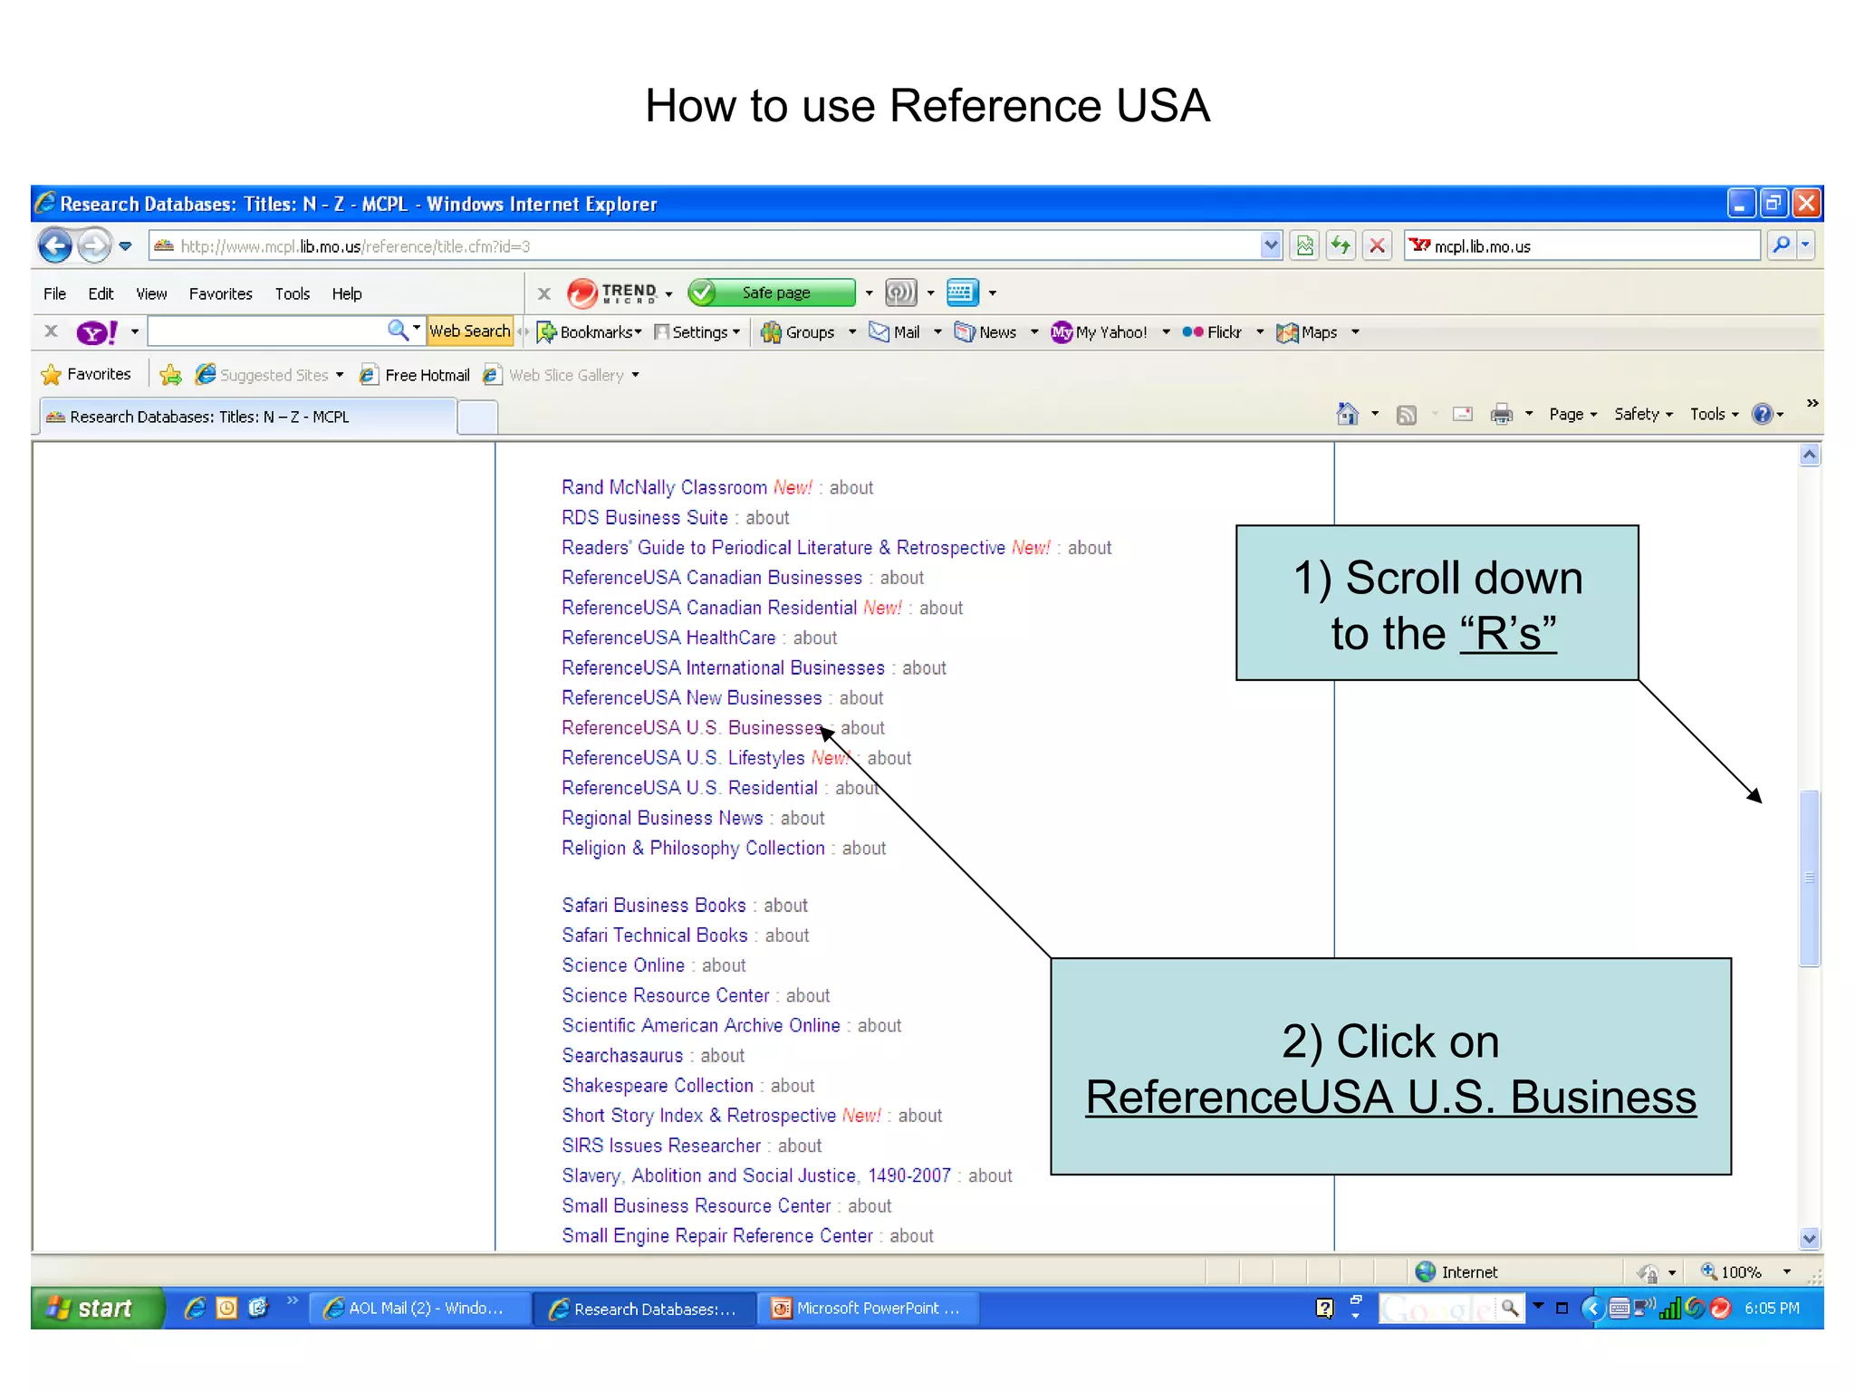Open the File menu
This screenshot has height=1391, width=1855.
[54, 293]
